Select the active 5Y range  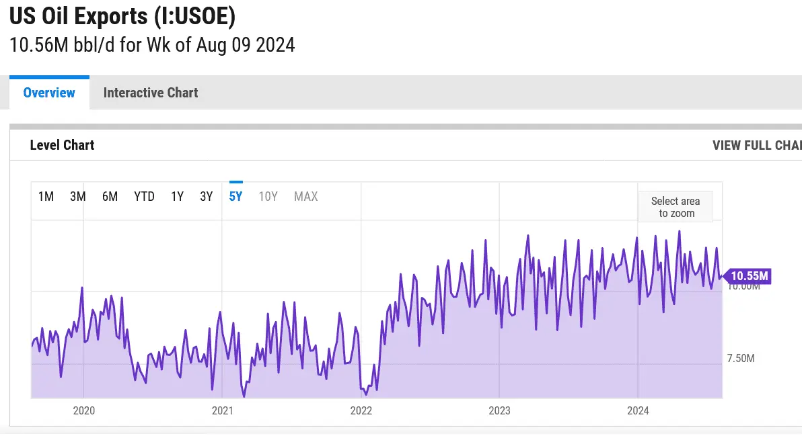point(236,197)
